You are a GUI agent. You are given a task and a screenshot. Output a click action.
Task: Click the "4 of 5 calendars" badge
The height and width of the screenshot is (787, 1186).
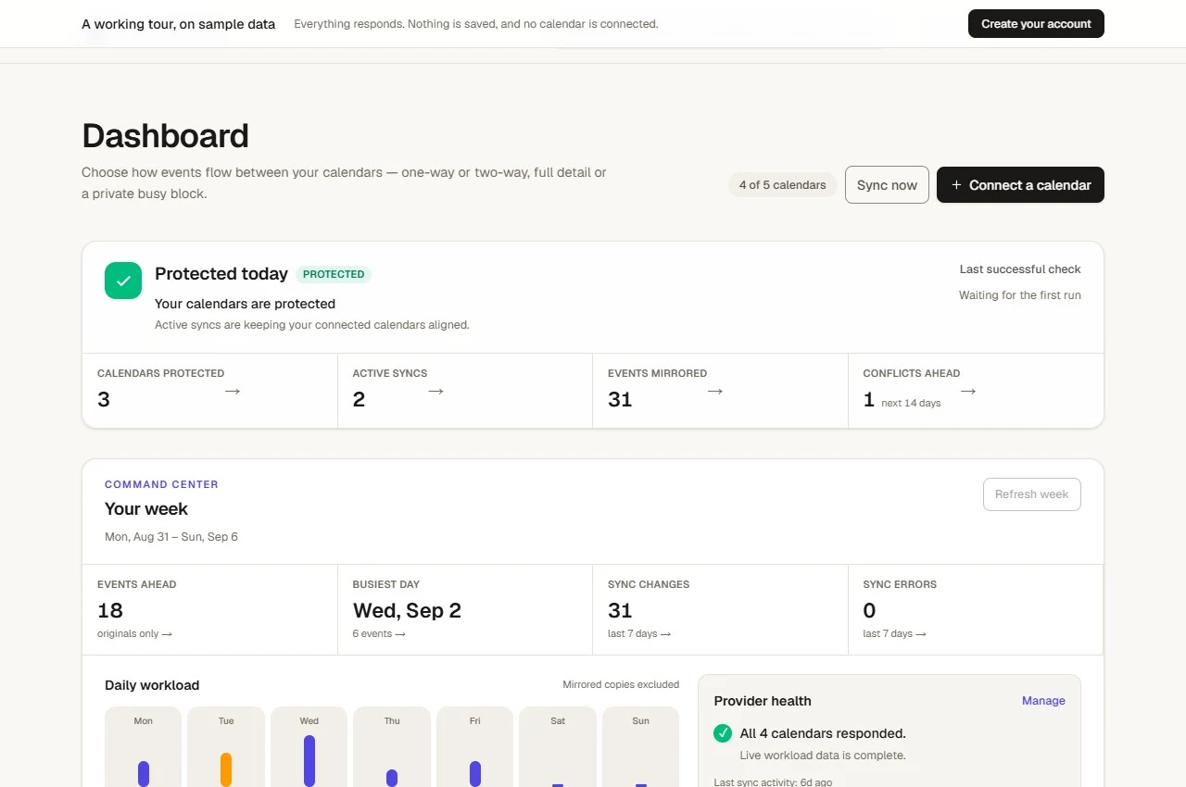click(783, 185)
